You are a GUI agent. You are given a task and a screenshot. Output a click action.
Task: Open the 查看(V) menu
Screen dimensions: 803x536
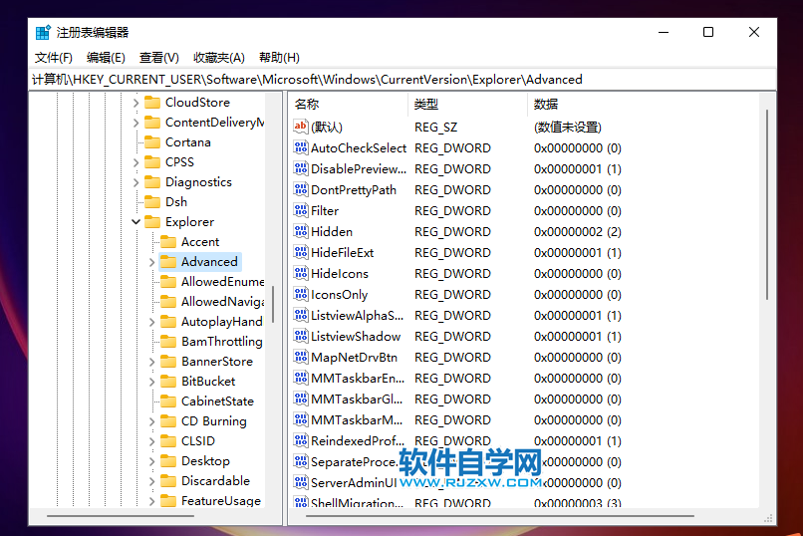click(x=158, y=58)
